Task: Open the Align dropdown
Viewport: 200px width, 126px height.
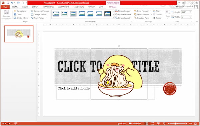Action: [157, 11]
